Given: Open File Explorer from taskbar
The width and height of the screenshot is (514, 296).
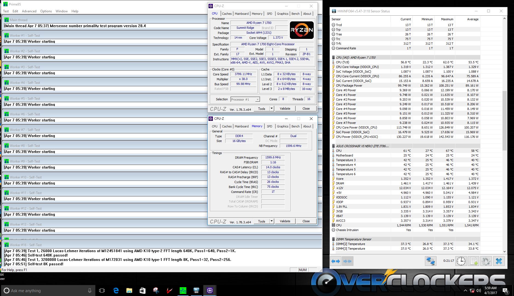Looking at the screenshot, I should 129,291.
